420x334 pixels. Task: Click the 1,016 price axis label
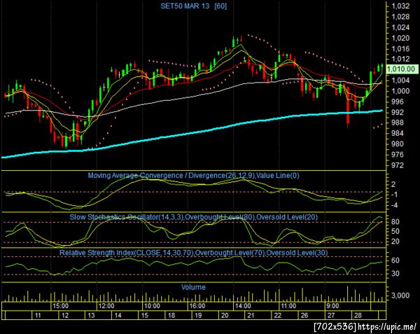400,48
